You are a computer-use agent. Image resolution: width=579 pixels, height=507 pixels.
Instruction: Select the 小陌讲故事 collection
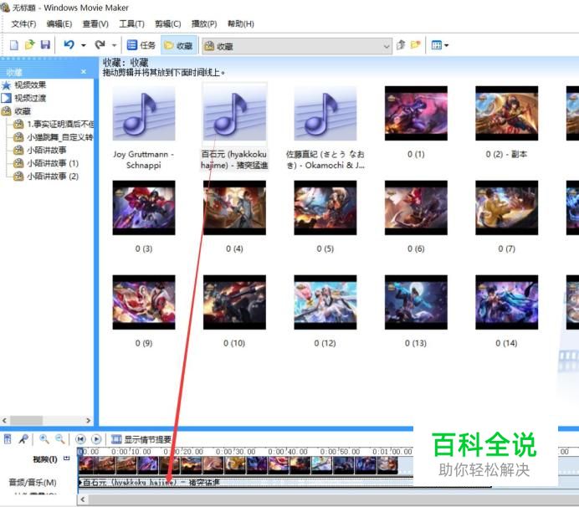pos(47,151)
